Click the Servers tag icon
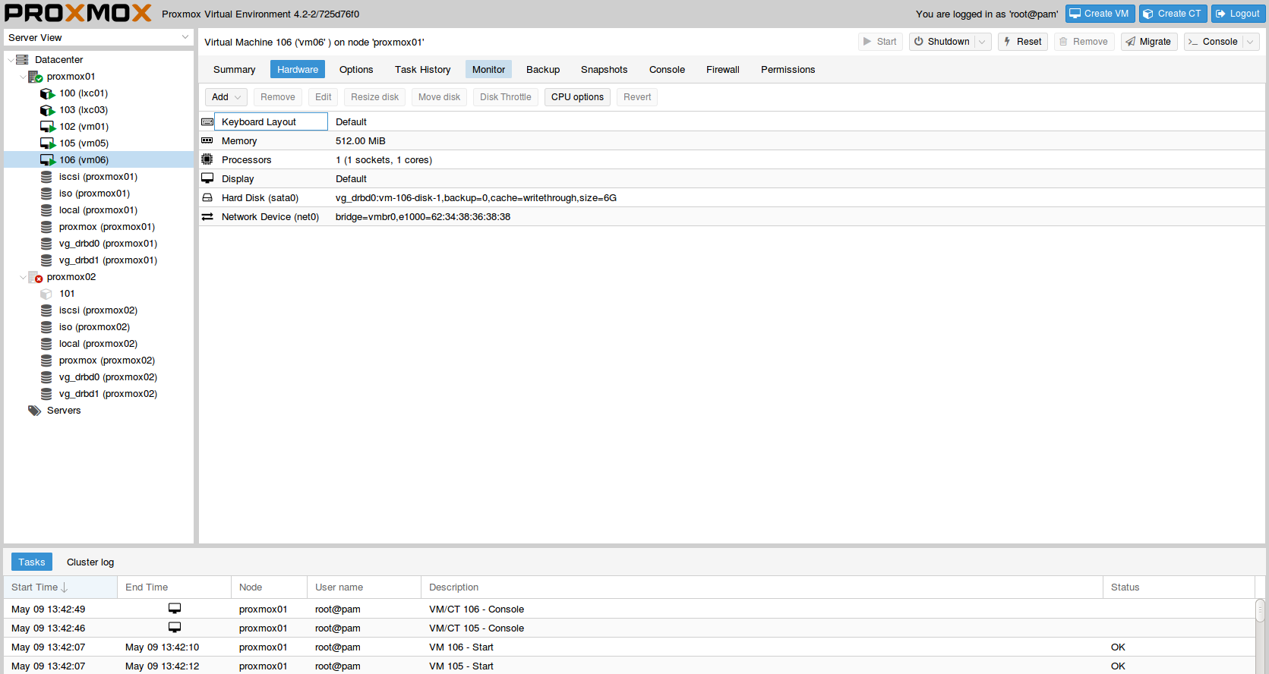Image resolution: width=1269 pixels, height=674 pixels. pos(34,411)
